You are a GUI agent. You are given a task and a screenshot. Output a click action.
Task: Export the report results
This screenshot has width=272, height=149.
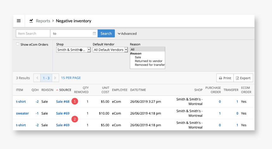tap(243, 78)
